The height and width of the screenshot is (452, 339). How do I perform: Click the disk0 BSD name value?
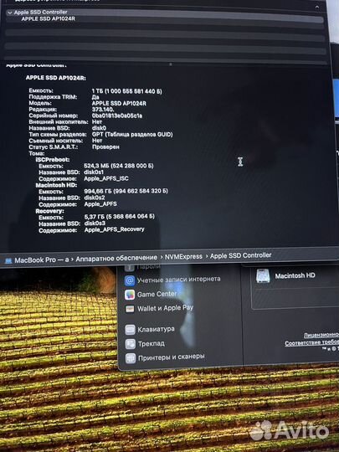tap(99, 128)
